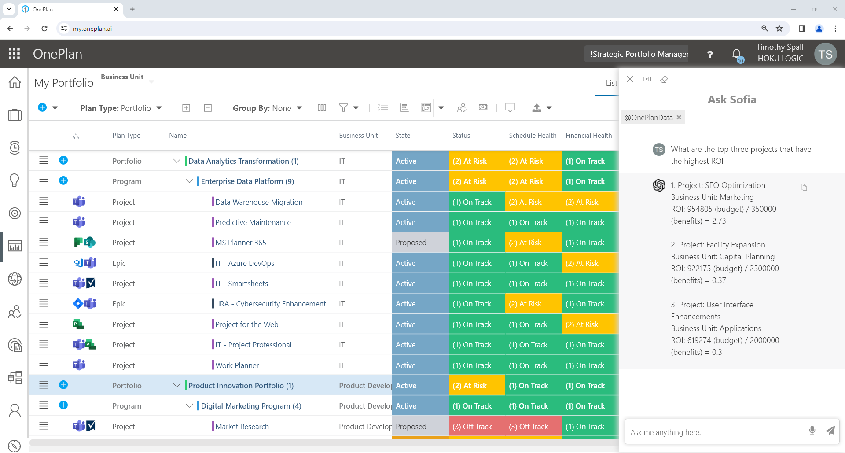Clear chat with the eraser icon
Image resolution: width=845 pixels, height=453 pixels.
664,79
